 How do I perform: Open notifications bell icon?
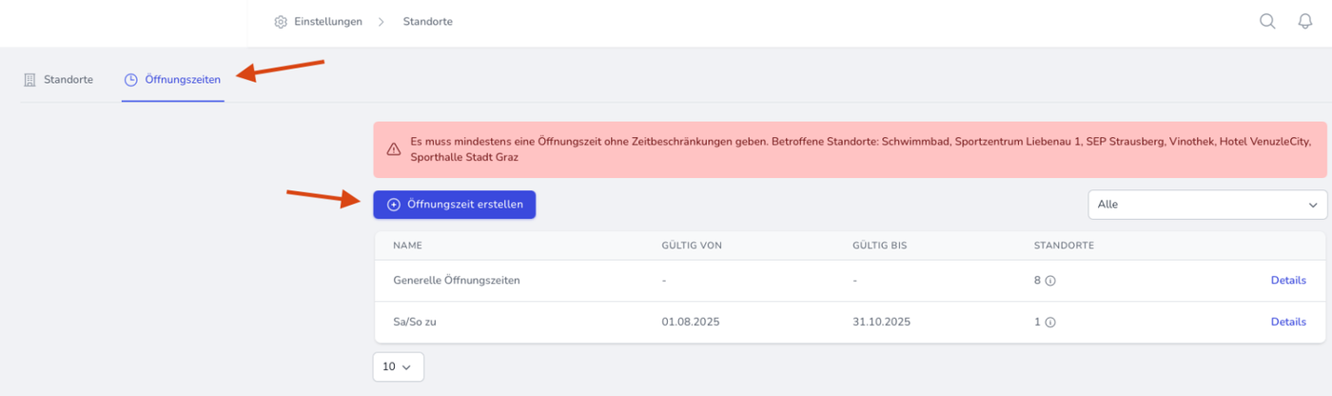[x=1305, y=22]
